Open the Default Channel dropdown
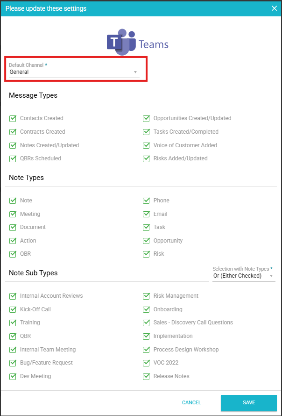Screen dimensions: 282x416 [x=73, y=72]
